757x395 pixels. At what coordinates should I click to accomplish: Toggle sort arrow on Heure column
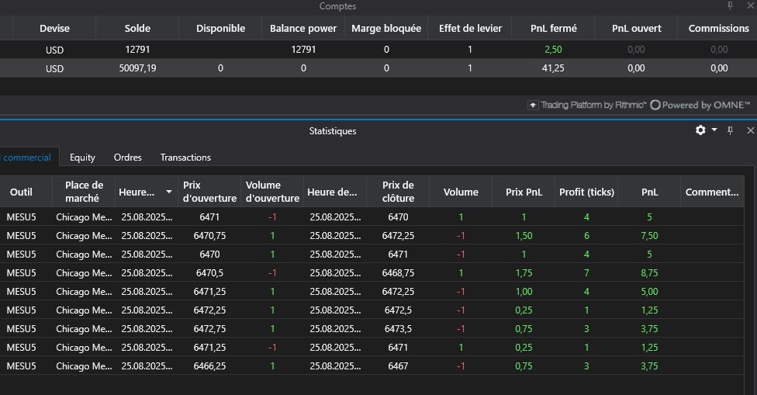[169, 192]
